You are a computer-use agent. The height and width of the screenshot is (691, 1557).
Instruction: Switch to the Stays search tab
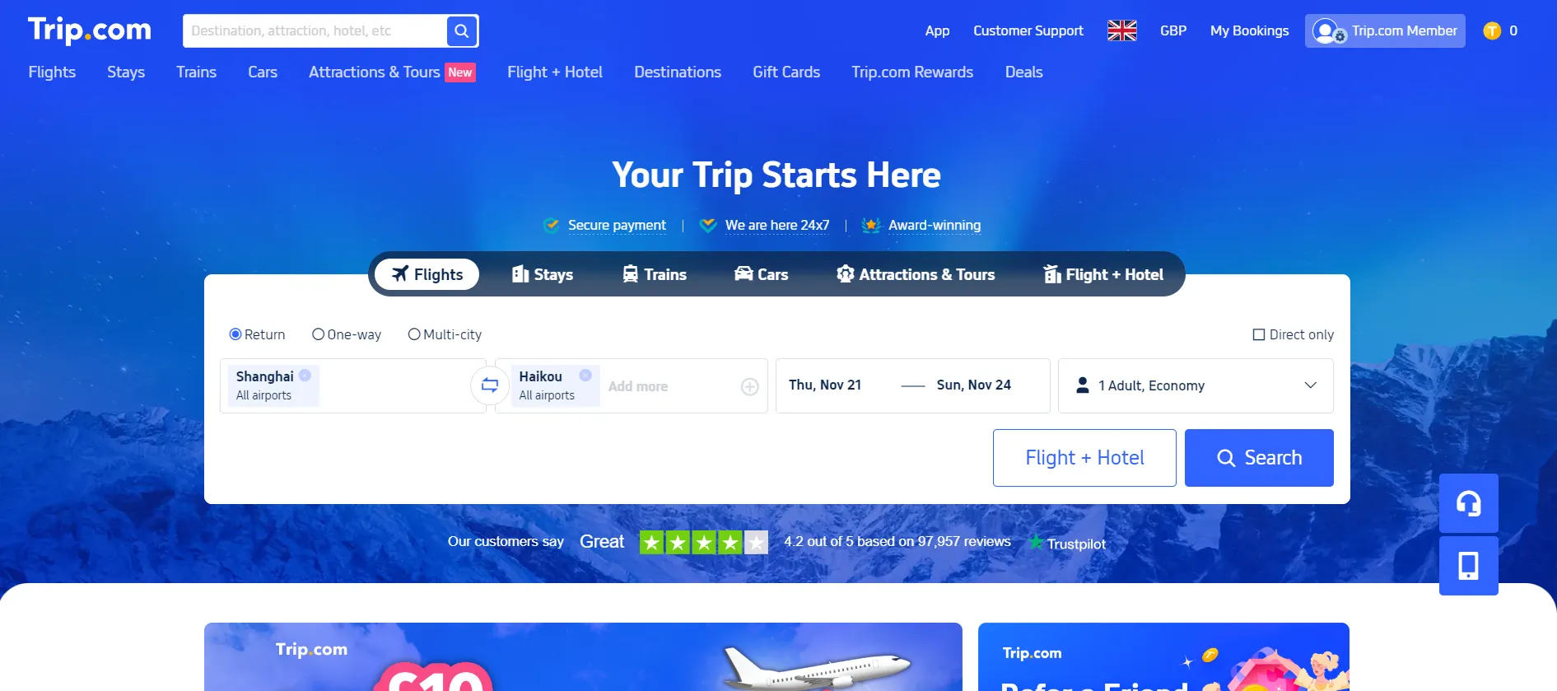tap(543, 274)
